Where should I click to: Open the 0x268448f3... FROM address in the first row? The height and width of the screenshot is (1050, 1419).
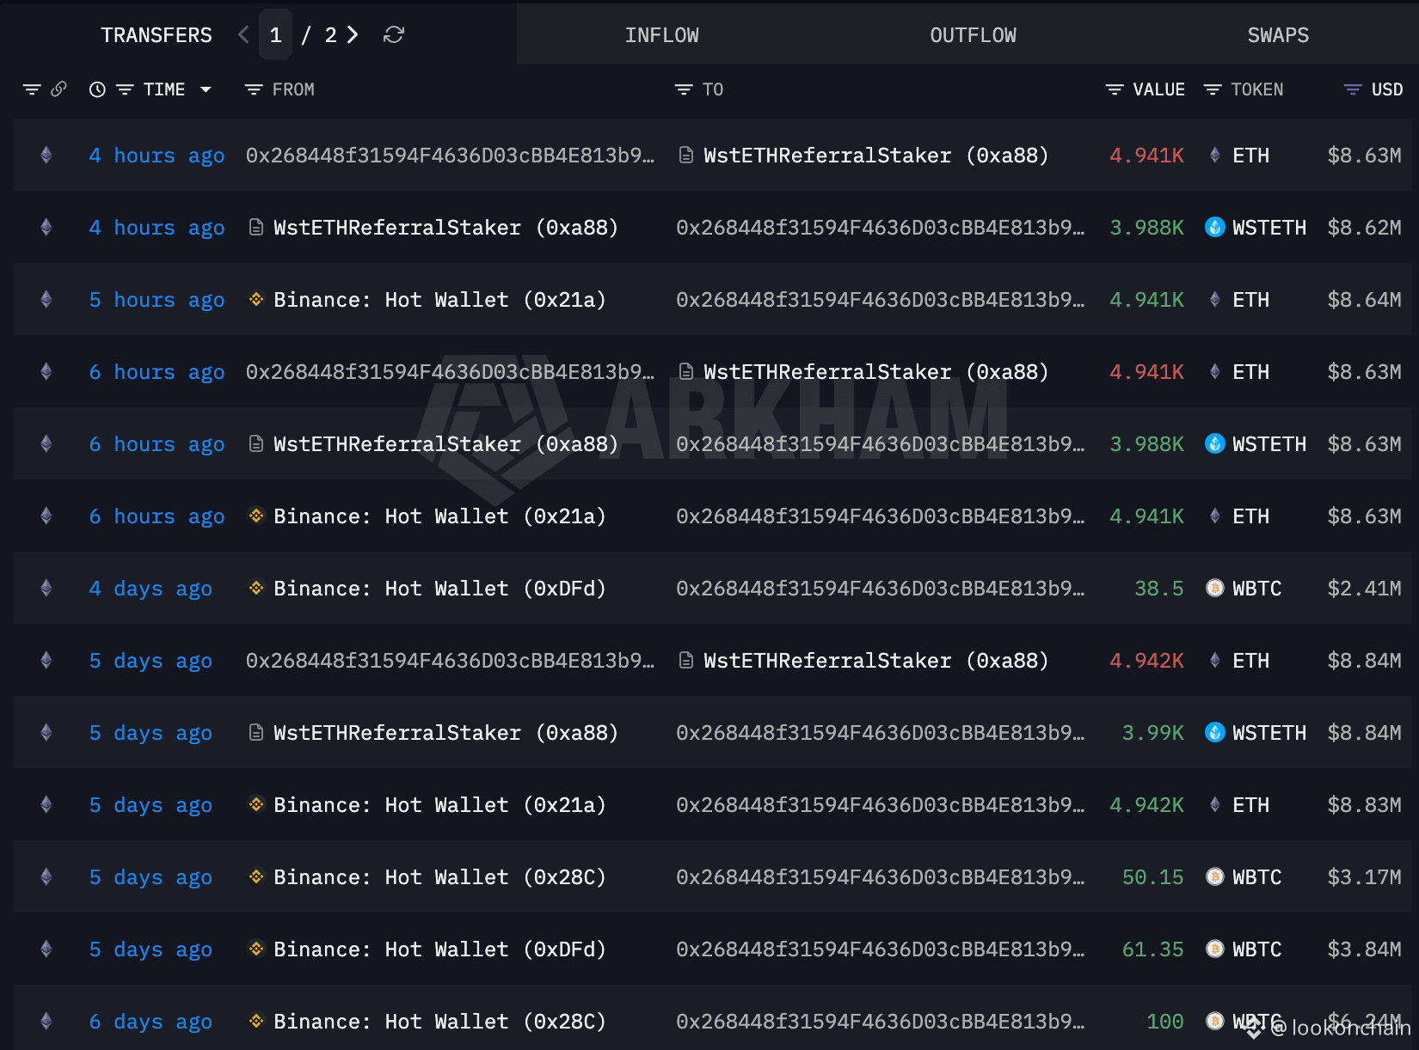click(450, 156)
